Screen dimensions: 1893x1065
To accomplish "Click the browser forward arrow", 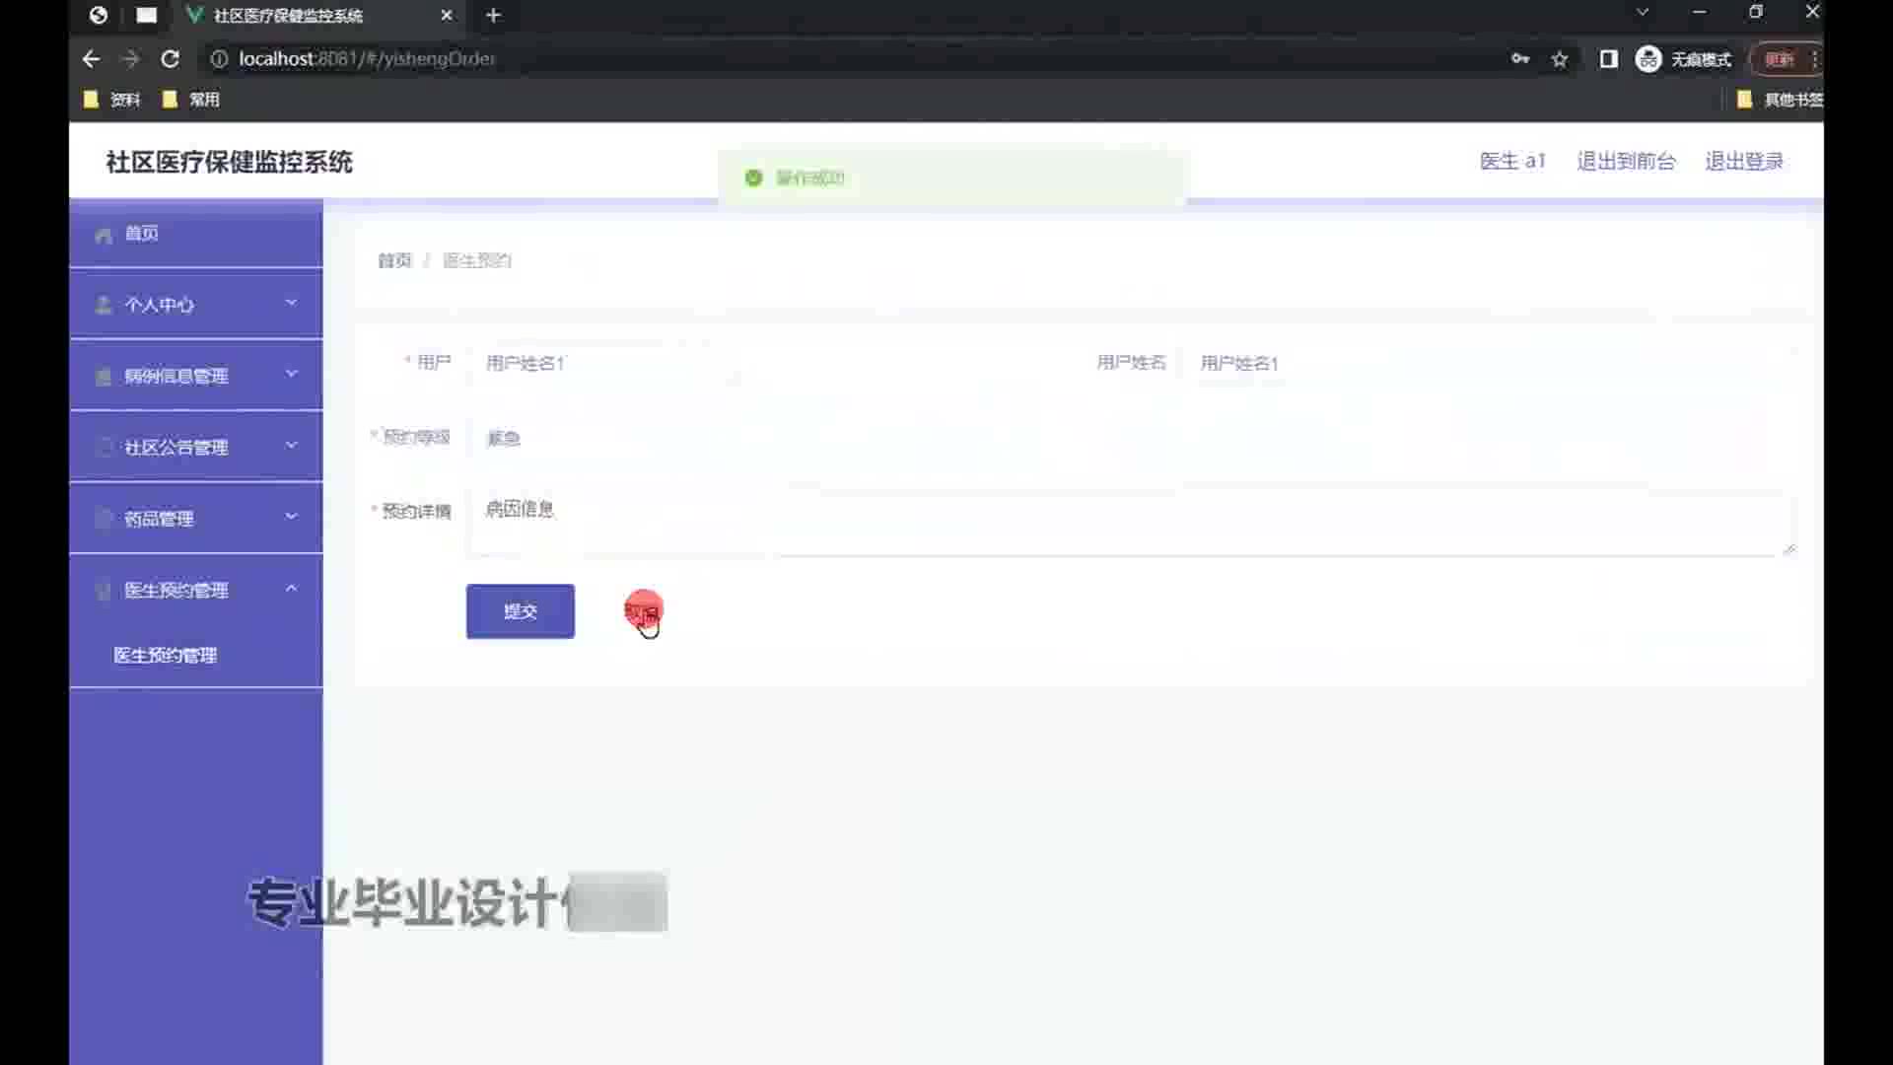I will pos(130,59).
